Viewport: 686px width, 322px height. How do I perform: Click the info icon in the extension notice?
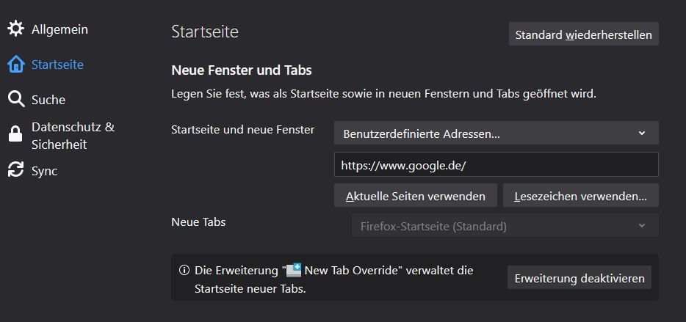[x=184, y=271]
